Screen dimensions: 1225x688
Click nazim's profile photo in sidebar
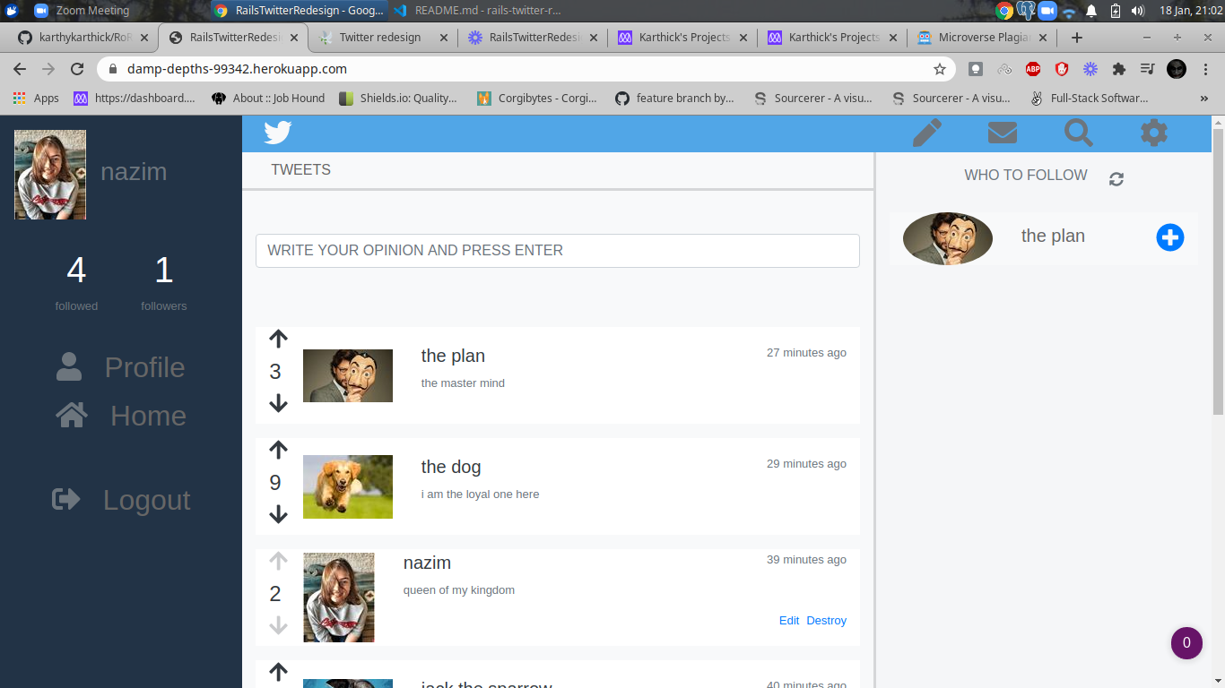(50, 175)
